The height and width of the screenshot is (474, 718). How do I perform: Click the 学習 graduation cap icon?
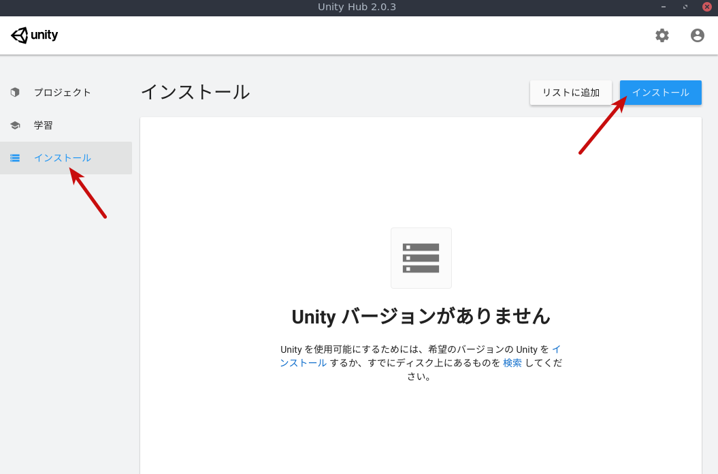14,125
